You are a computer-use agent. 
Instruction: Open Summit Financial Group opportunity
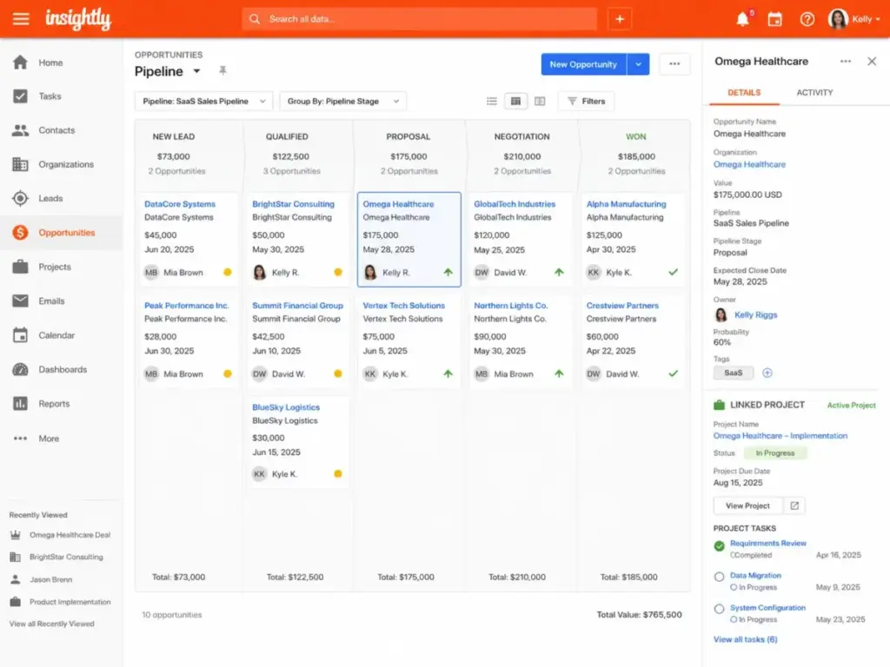pos(297,305)
